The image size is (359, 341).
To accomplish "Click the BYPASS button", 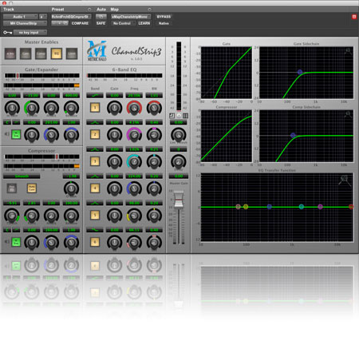I will (x=164, y=17).
